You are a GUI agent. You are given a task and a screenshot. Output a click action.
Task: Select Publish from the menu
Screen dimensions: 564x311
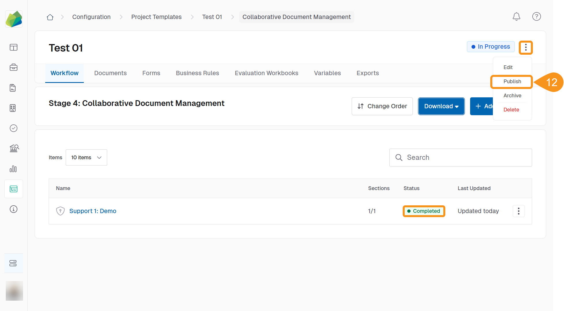coord(512,81)
